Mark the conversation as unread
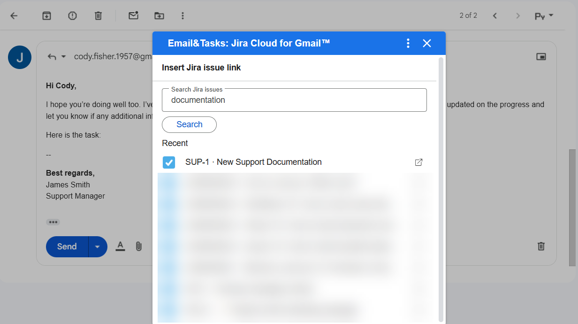 coord(133,15)
